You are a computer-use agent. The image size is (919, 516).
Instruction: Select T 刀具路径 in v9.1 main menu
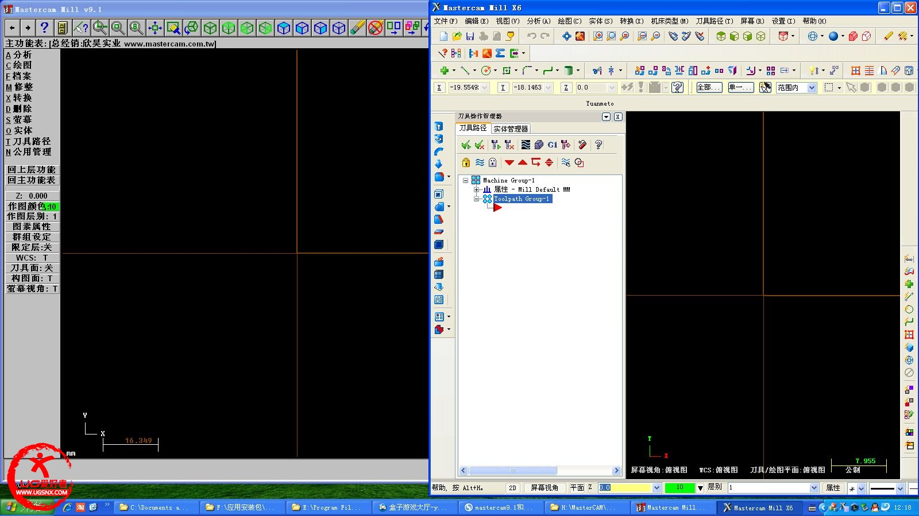tap(28, 141)
